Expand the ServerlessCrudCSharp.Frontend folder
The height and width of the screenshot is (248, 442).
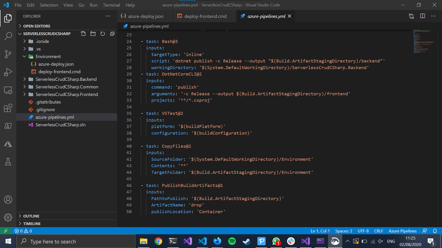tap(67, 94)
